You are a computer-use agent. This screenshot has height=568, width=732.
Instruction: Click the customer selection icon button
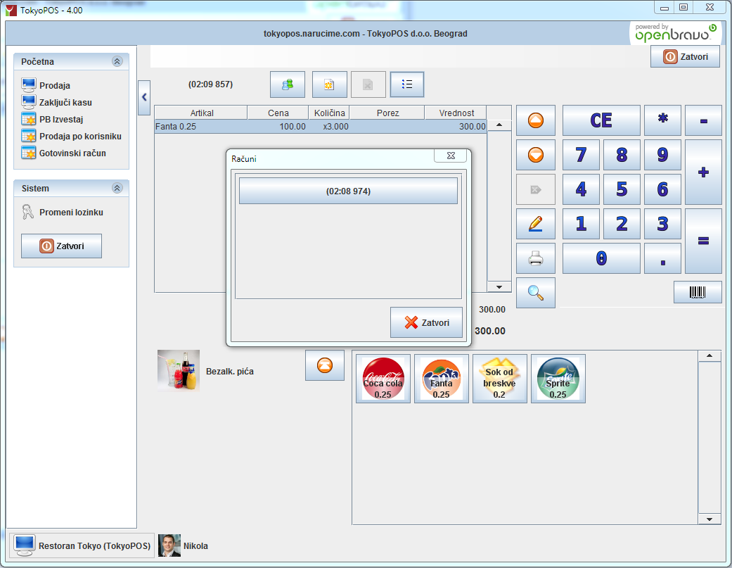[x=288, y=84]
